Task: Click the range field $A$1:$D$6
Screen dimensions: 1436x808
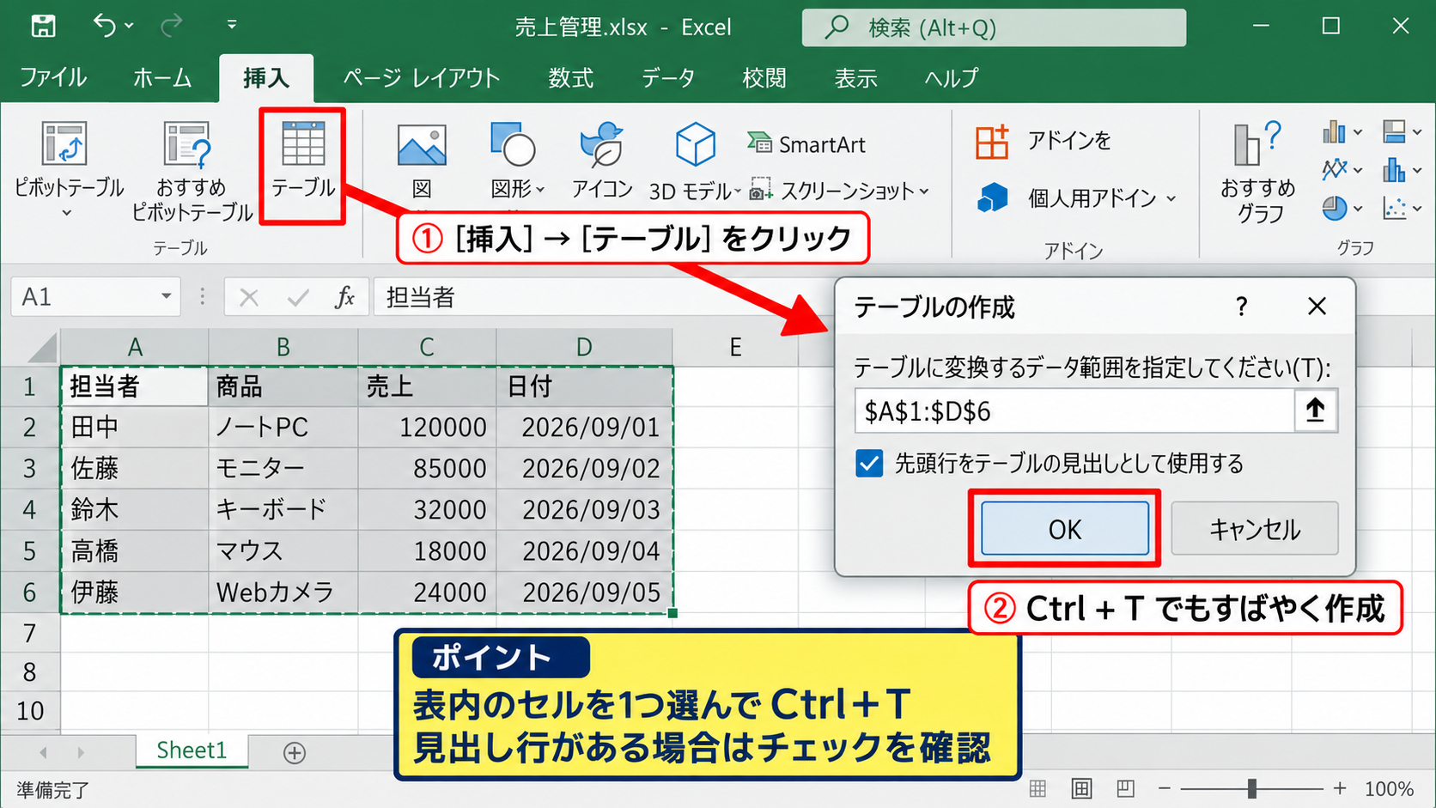Action: [x=1074, y=411]
